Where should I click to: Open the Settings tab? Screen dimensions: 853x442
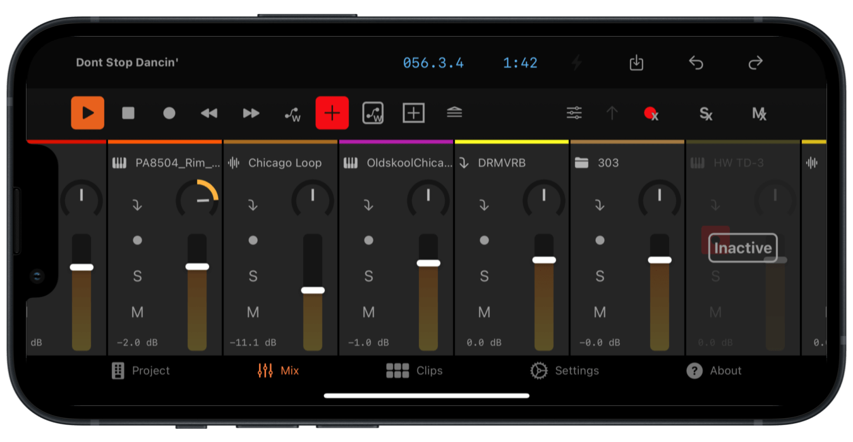564,371
